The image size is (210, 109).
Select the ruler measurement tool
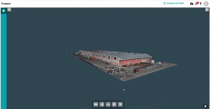pos(96,104)
